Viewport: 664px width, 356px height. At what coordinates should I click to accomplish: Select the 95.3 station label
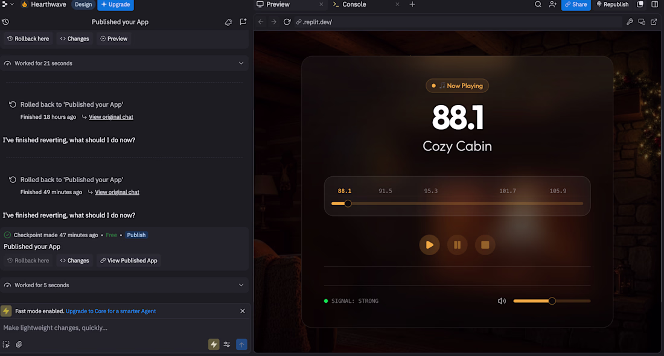[x=431, y=191]
